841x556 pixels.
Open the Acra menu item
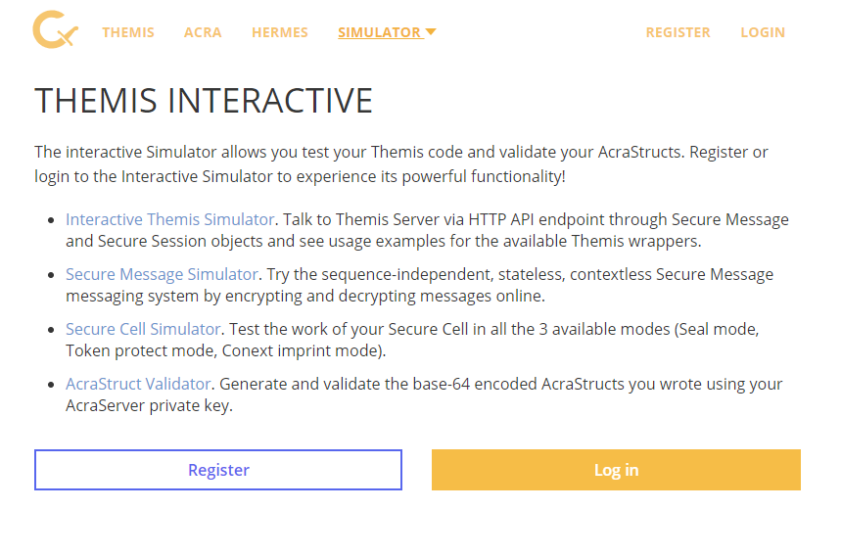pyautogui.click(x=203, y=32)
